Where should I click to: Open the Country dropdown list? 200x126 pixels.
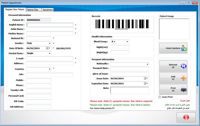click(50, 69)
